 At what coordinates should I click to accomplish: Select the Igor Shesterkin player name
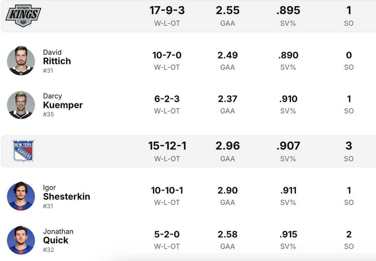pyautogui.click(x=66, y=192)
